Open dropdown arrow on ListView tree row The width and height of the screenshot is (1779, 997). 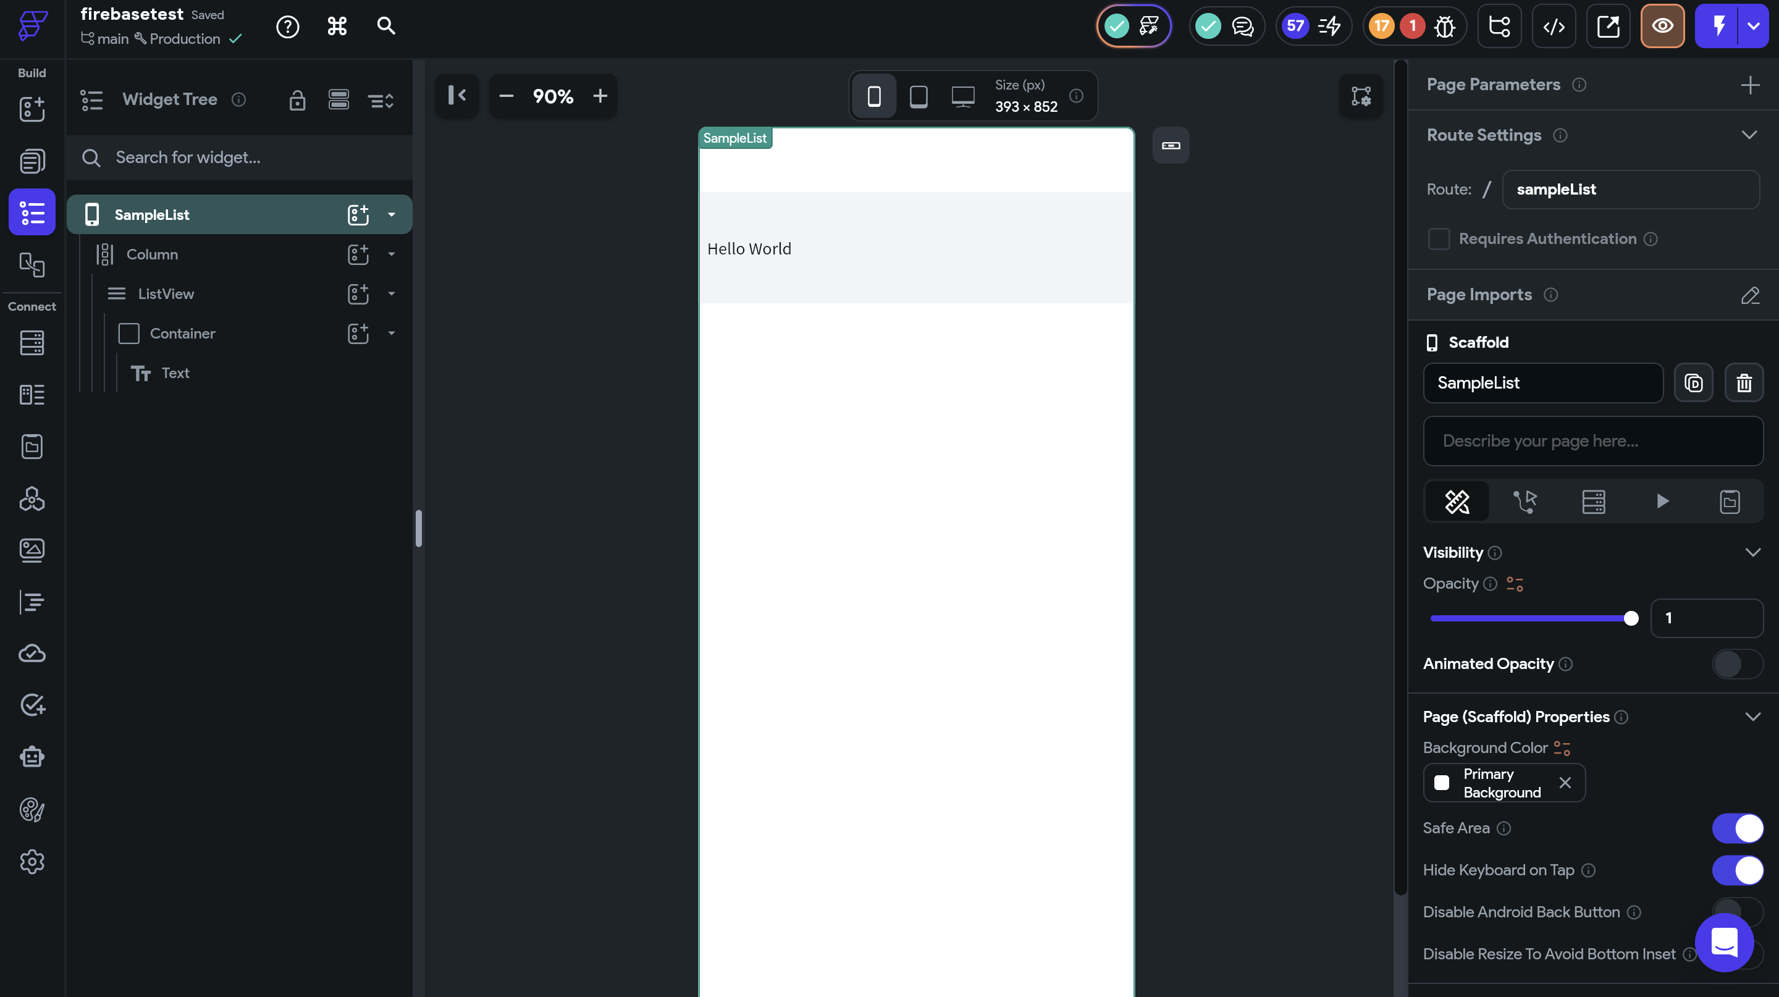[392, 294]
